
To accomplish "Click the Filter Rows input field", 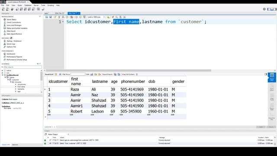I will 78,74.
